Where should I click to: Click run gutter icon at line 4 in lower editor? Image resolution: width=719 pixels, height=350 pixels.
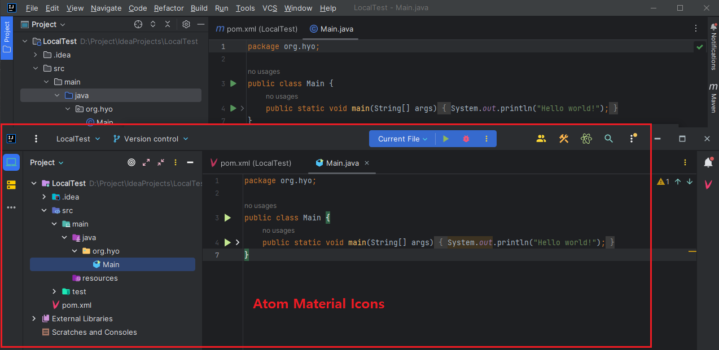click(228, 242)
